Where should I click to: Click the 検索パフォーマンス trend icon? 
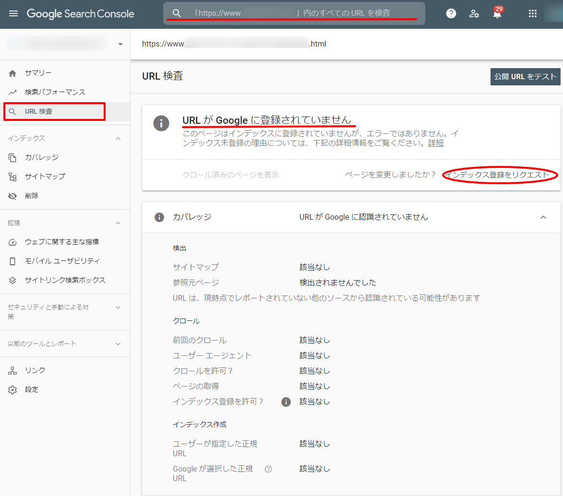[12, 92]
